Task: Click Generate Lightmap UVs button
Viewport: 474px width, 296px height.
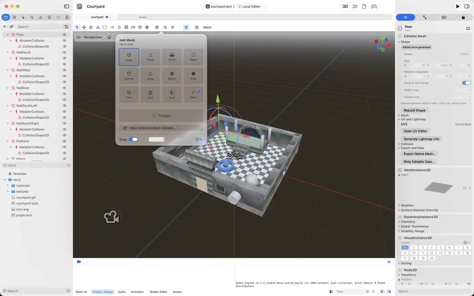Action: click(x=422, y=139)
